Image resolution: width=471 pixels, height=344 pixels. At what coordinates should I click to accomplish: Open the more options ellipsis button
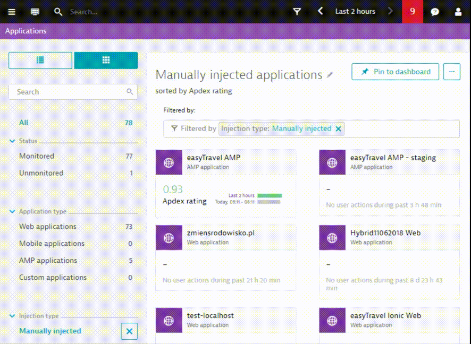(x=452, y=72)
